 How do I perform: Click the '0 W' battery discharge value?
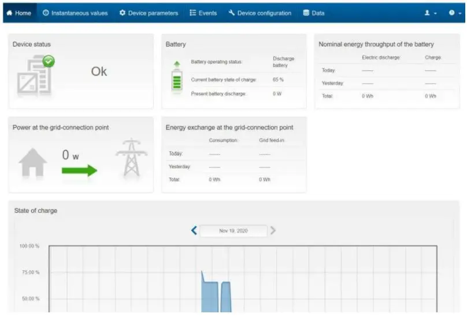pyautogui.click(x=277, y=94)
